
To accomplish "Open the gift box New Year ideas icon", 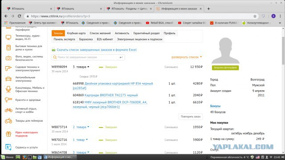I will coord(8,134).
